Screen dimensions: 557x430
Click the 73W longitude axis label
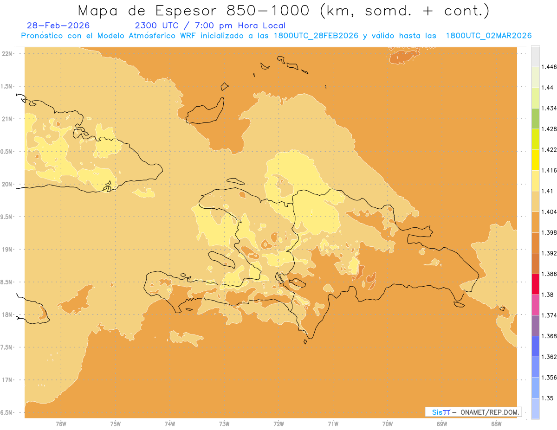coord(224,424)
